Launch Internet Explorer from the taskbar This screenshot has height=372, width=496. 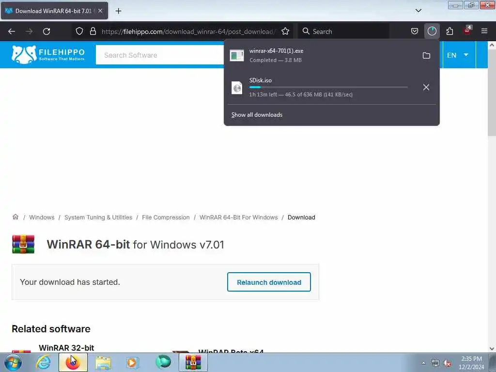(x=43, y=362)
